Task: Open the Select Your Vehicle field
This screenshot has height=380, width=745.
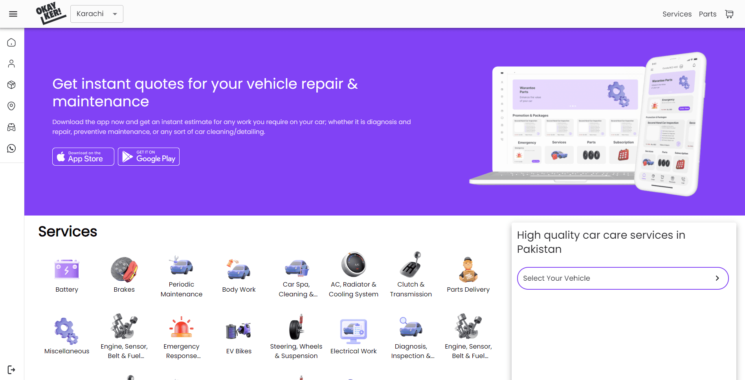Action: [623, 278]
